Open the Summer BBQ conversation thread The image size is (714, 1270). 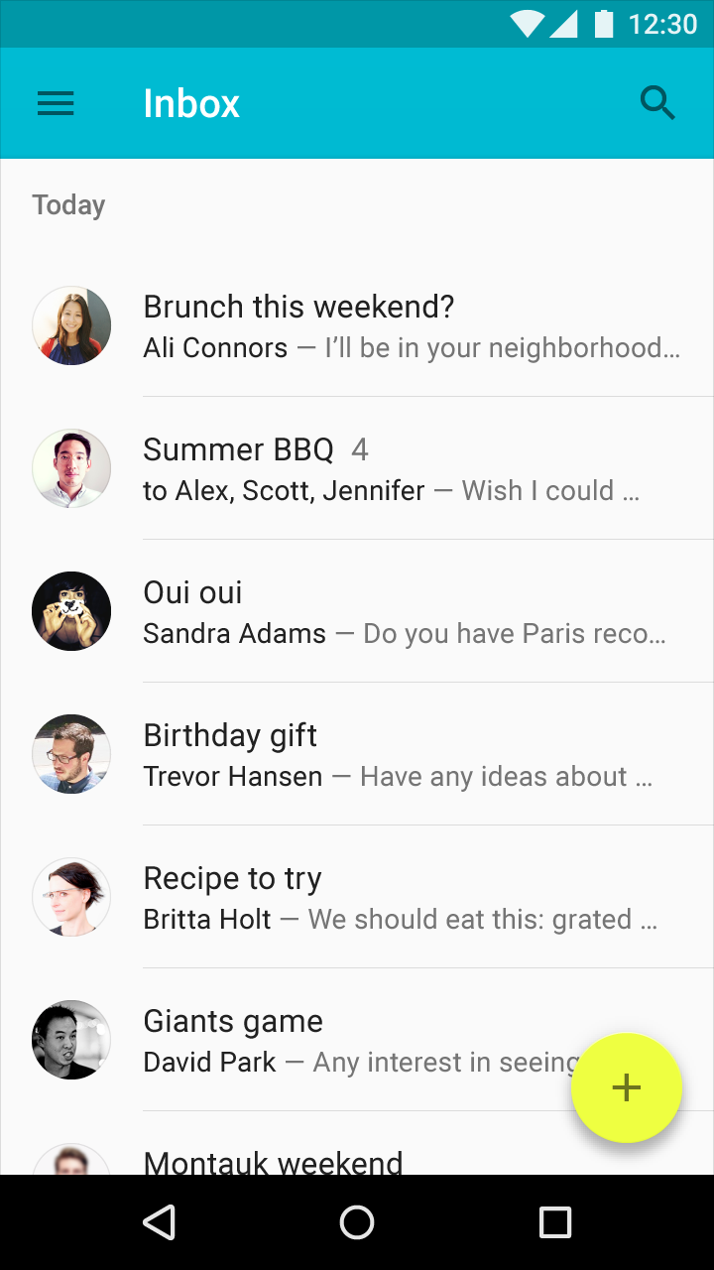357,468
